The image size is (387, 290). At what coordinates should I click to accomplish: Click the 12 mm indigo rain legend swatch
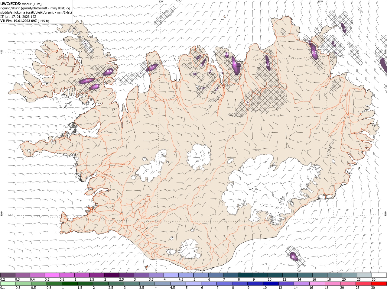pyautogui.click(x=286, y=284)
